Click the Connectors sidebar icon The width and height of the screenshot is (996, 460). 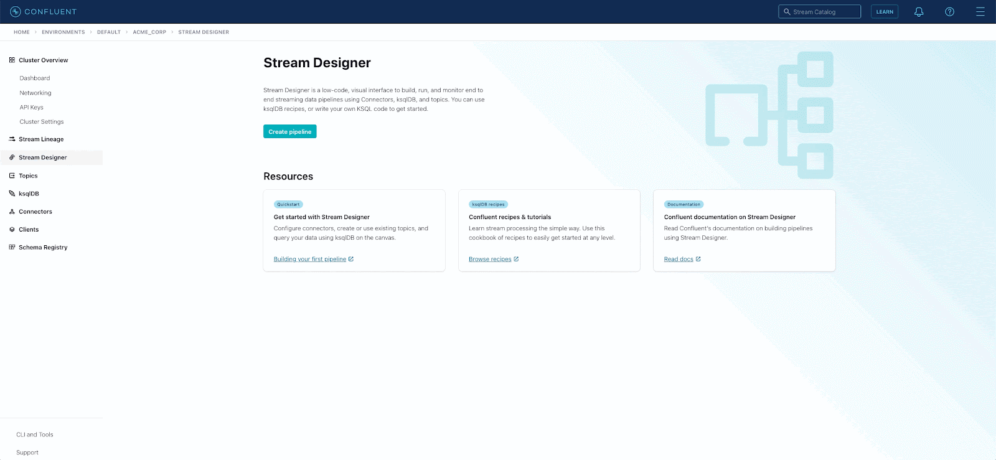click(12, 212)
